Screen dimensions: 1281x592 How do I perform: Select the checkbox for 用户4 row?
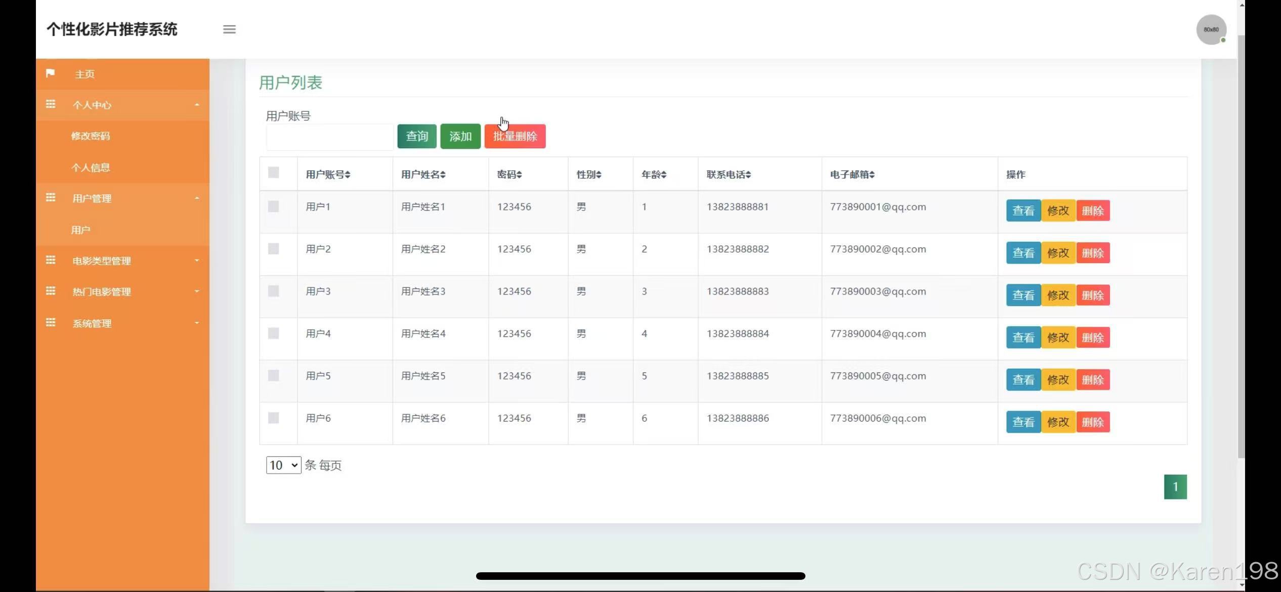coord(274,333)
